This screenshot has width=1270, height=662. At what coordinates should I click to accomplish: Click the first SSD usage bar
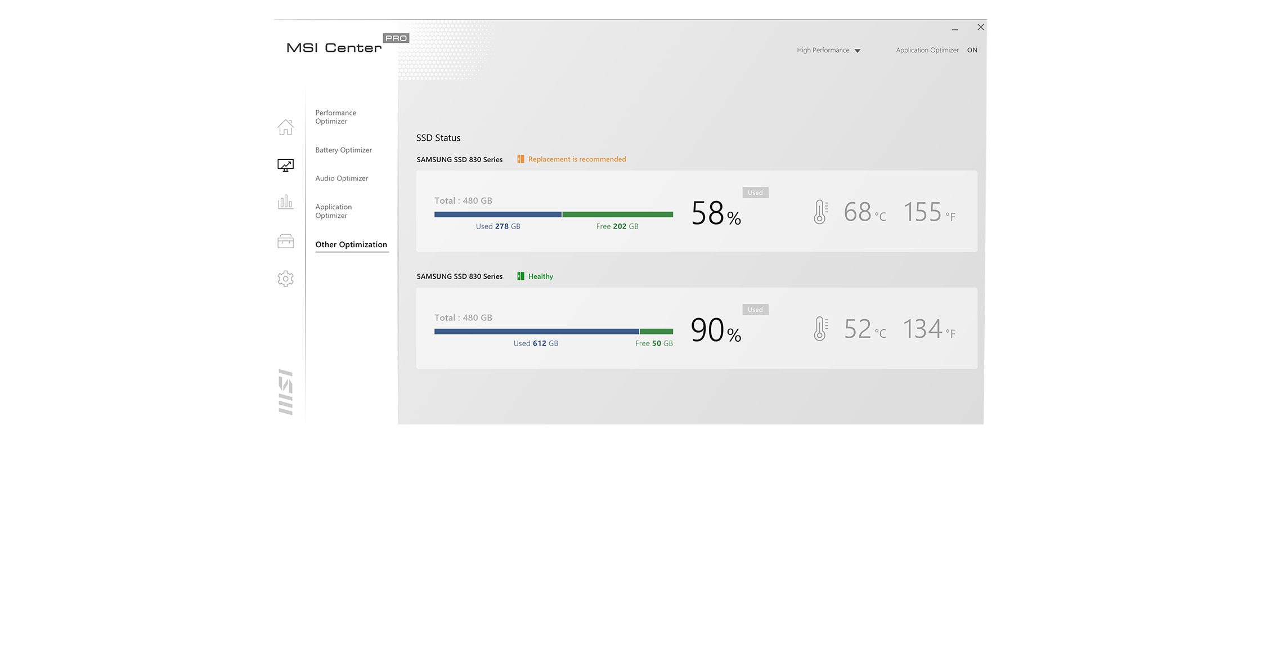tap(553, 214)
